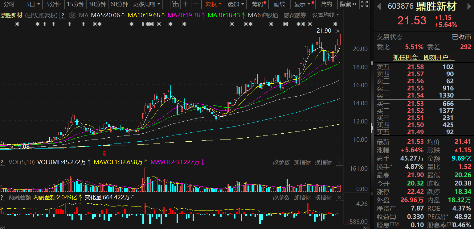The height and width of the screenshot is (229, 474).
Task: Close the VOL indicator panel with X
Action: coord(339,162)
